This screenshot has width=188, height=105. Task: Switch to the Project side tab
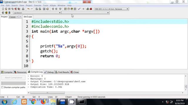tap(4, 17)
